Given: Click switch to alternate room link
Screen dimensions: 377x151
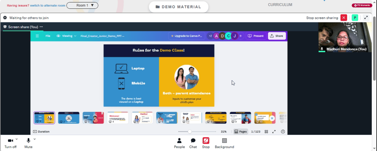Looking at the screenshot, I should [x=48, y=5].
